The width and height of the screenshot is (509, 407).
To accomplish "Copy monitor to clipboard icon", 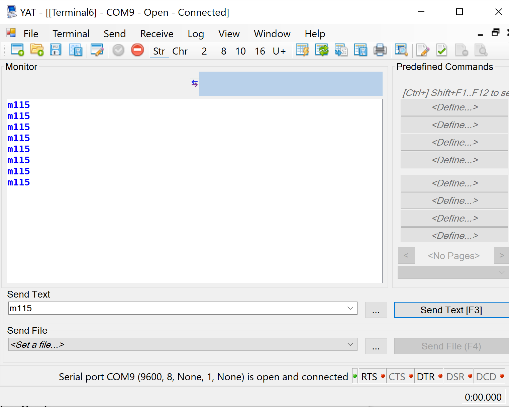I will [x=341, y=50].
